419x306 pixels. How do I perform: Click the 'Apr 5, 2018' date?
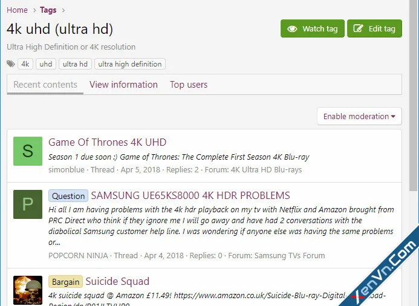140,170
